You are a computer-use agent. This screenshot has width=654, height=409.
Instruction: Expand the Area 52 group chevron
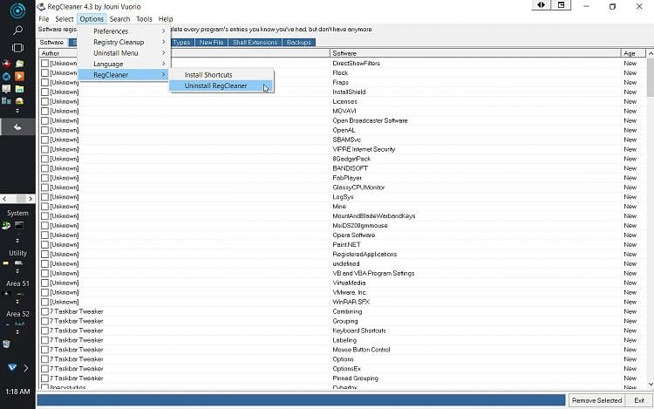[17, 332]
